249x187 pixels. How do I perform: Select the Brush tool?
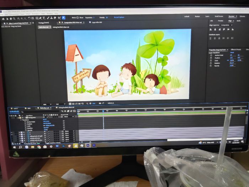(x=48, y=18)
